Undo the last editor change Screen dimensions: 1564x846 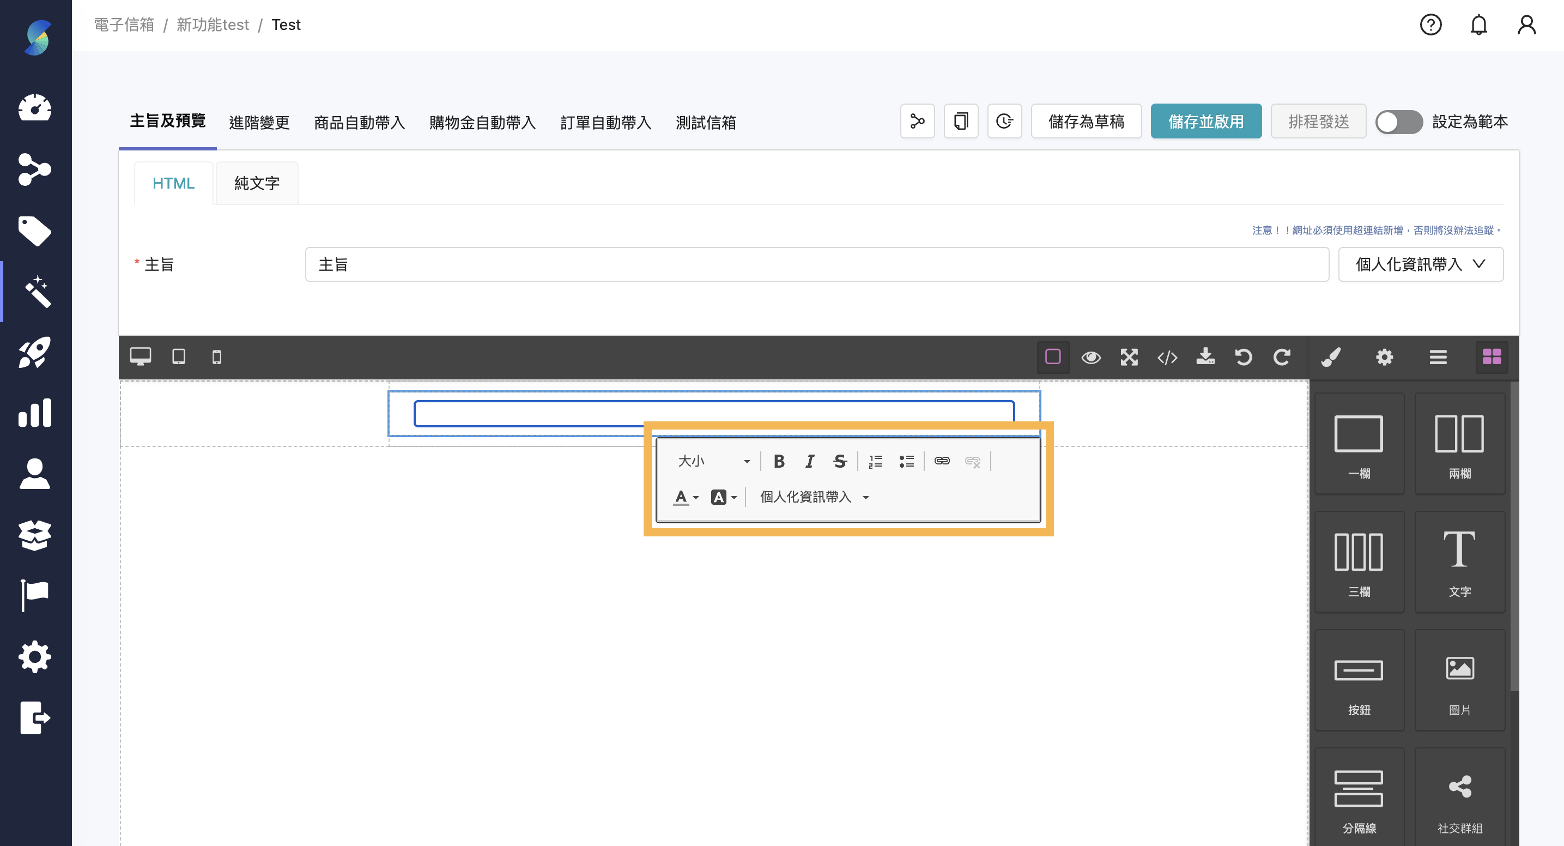1244,358
